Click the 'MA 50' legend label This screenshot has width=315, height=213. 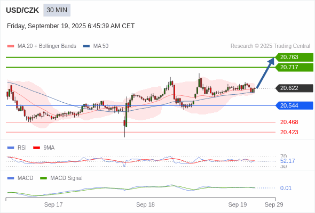101,46
